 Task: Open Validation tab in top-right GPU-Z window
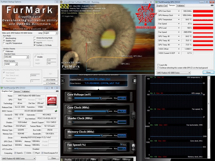point(180,6)
